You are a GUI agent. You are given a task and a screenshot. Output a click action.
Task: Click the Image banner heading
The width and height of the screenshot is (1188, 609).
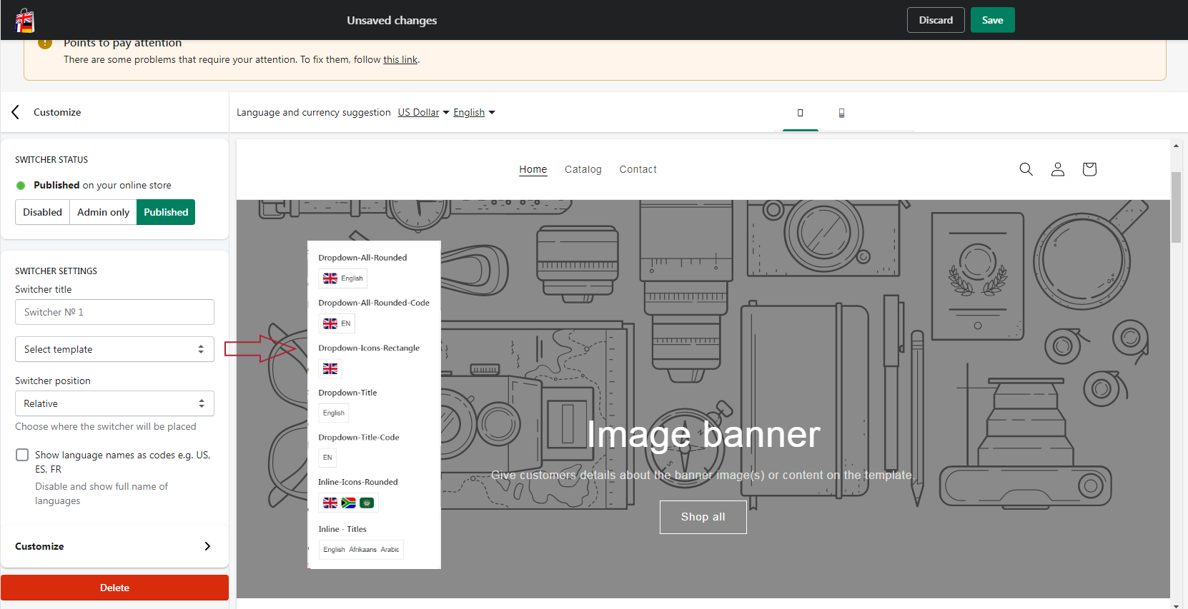click(703, 434)
